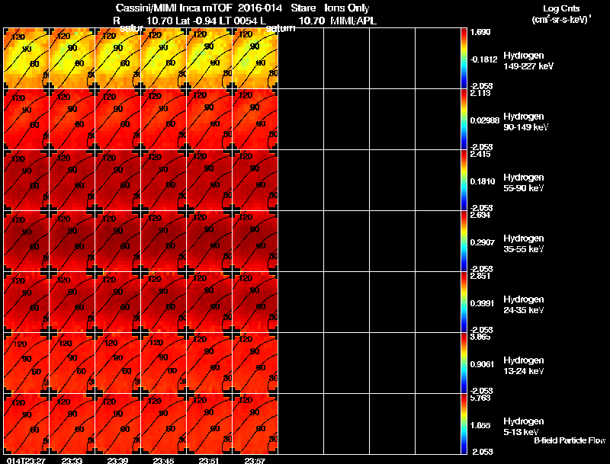The height and width of the screenshot is (464, 610).
Task: Select the '23:33' time label
Action: click(x=72, y=460)
